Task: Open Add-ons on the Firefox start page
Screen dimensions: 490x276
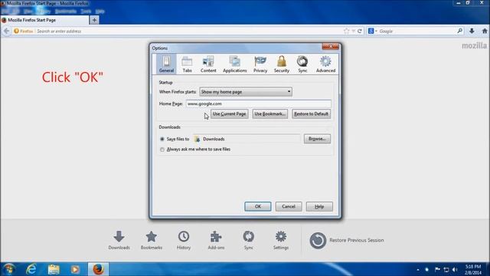Action: [x=216, y=240]
